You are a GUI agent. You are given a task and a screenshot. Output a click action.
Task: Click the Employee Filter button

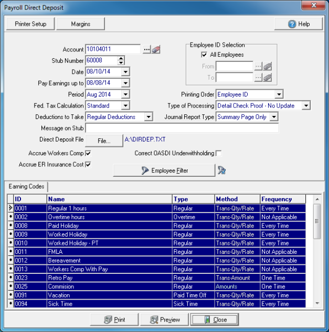[x=164, y=170]
